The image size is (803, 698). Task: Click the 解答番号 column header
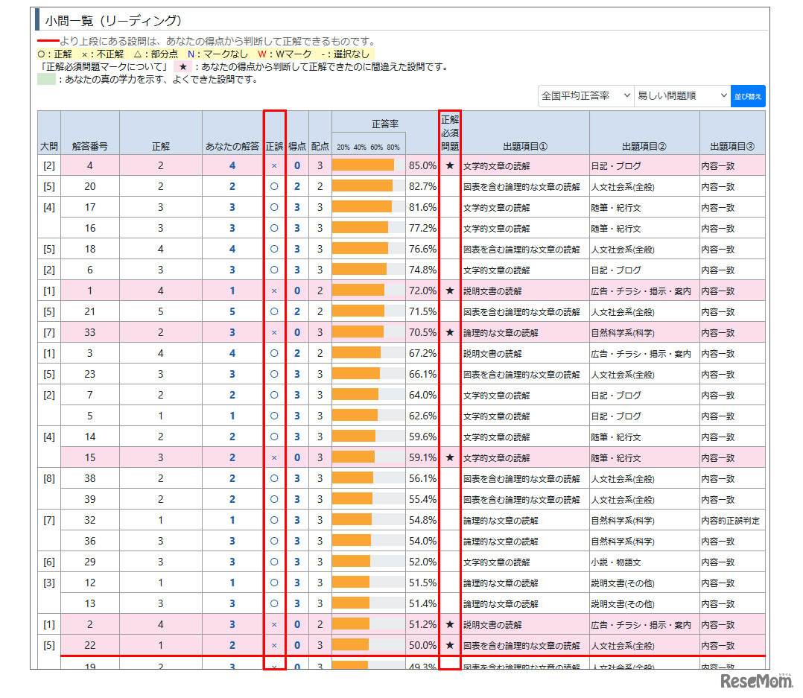tap(89, 145)
